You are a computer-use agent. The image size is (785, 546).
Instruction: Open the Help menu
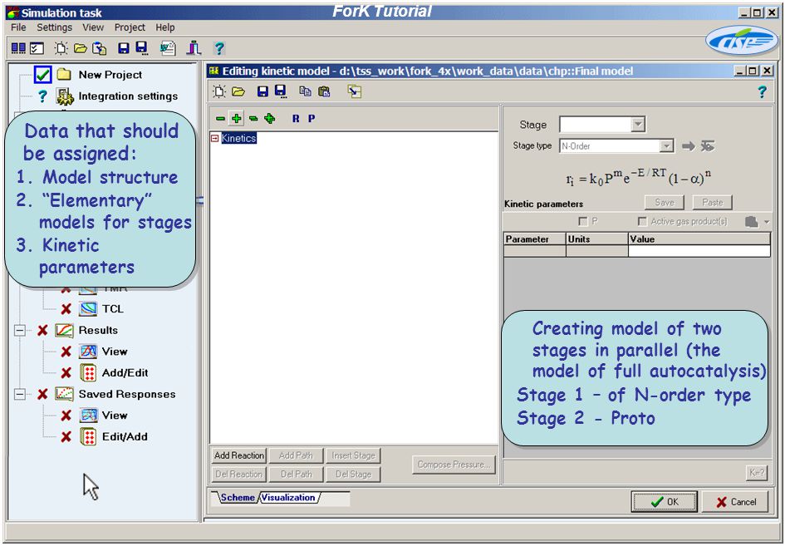click(x=165, y=27)
